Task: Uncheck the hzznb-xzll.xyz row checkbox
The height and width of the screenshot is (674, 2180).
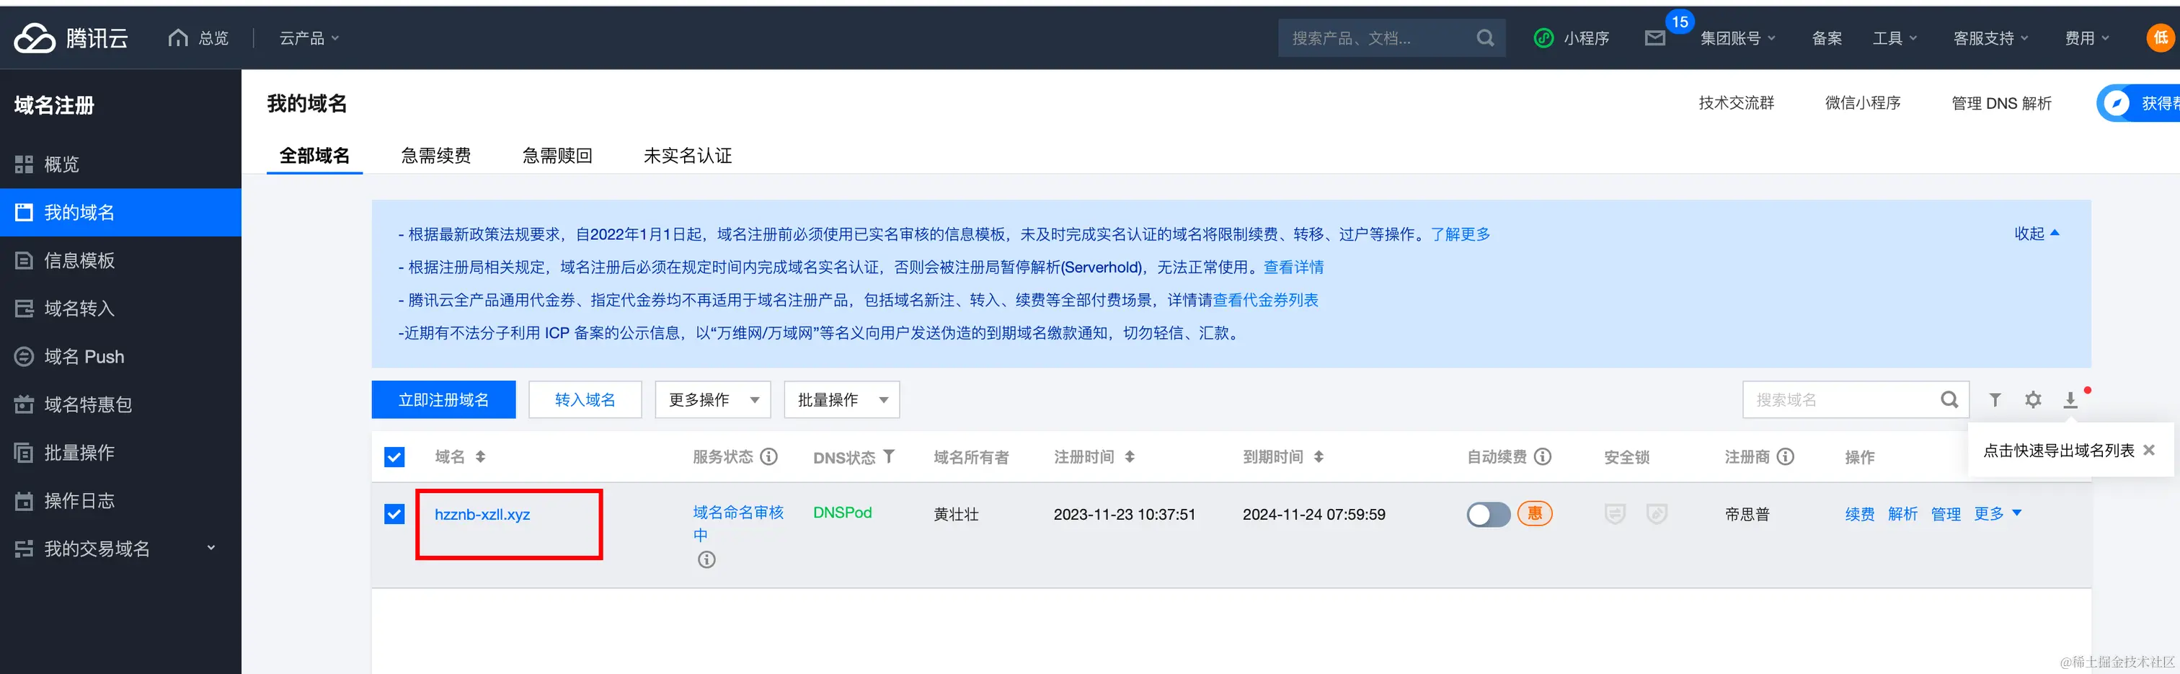Action: (394, 514)
